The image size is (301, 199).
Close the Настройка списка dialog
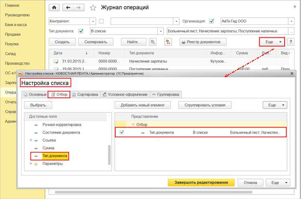(292, 73)
